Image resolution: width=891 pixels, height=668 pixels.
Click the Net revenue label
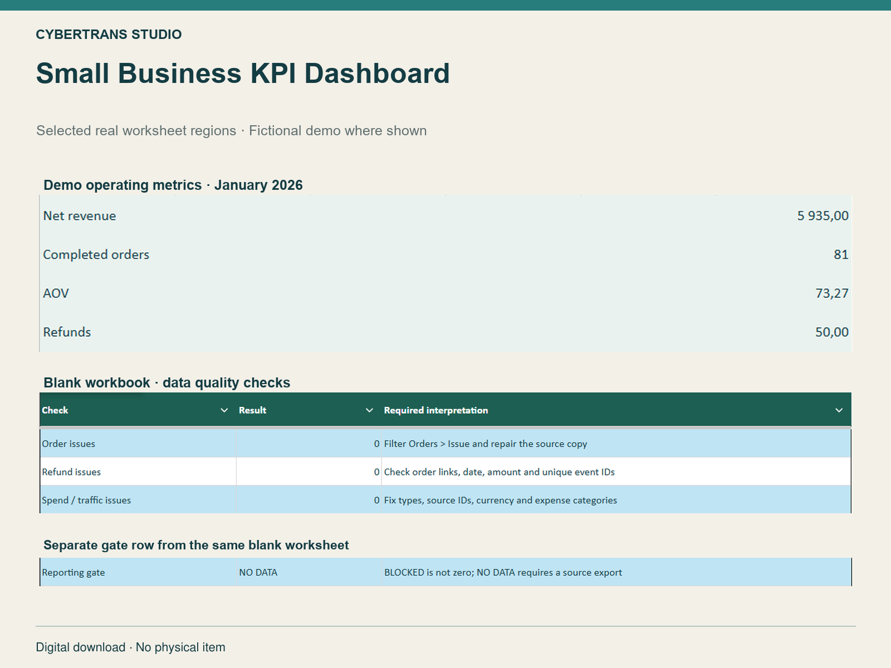click(x=80, y=216)
